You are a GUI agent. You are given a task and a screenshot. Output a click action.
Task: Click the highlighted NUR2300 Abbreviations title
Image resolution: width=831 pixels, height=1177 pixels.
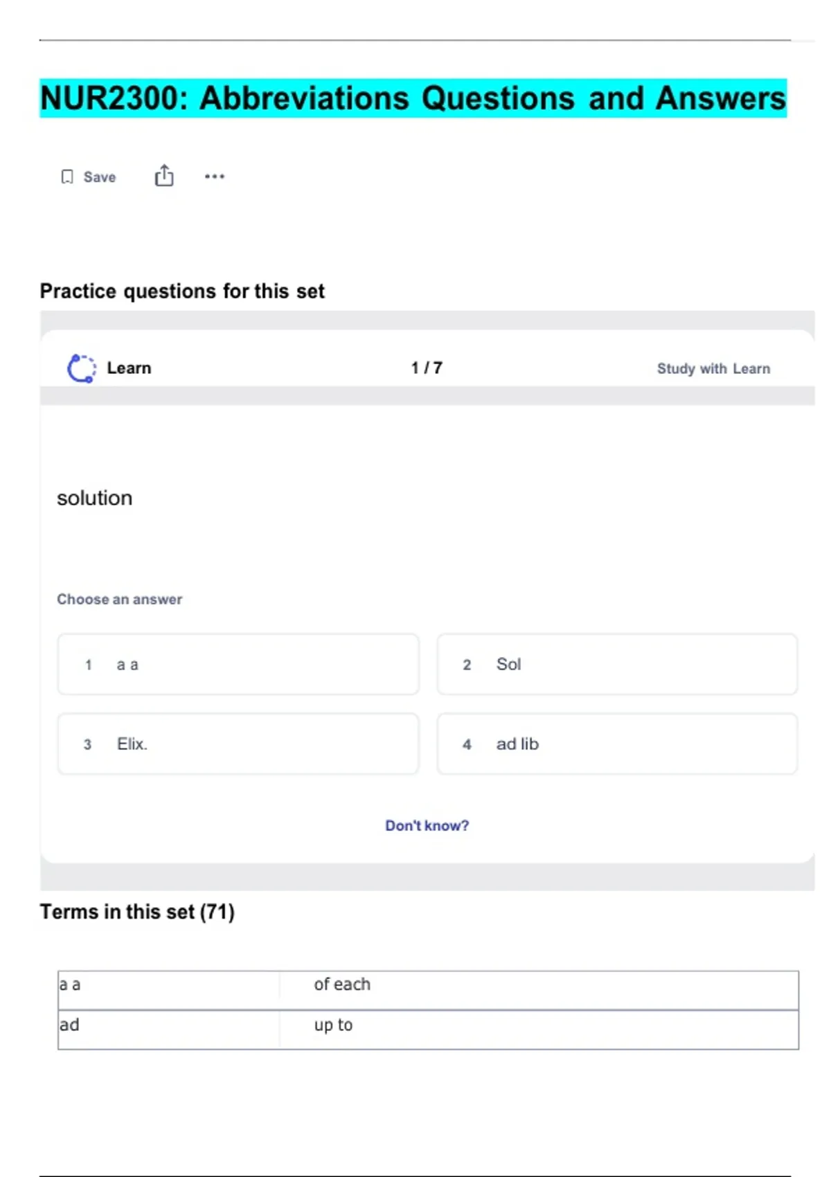413,98
